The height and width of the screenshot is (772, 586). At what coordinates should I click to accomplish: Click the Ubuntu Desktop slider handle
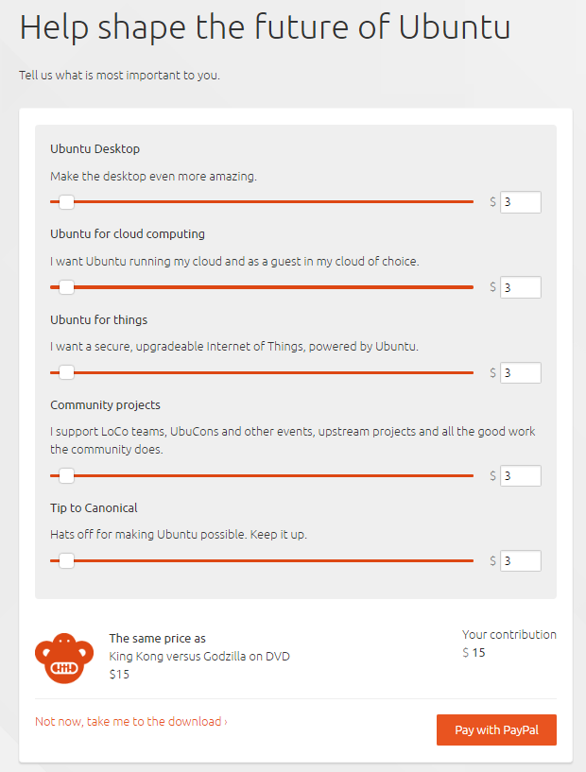[66, 202]
